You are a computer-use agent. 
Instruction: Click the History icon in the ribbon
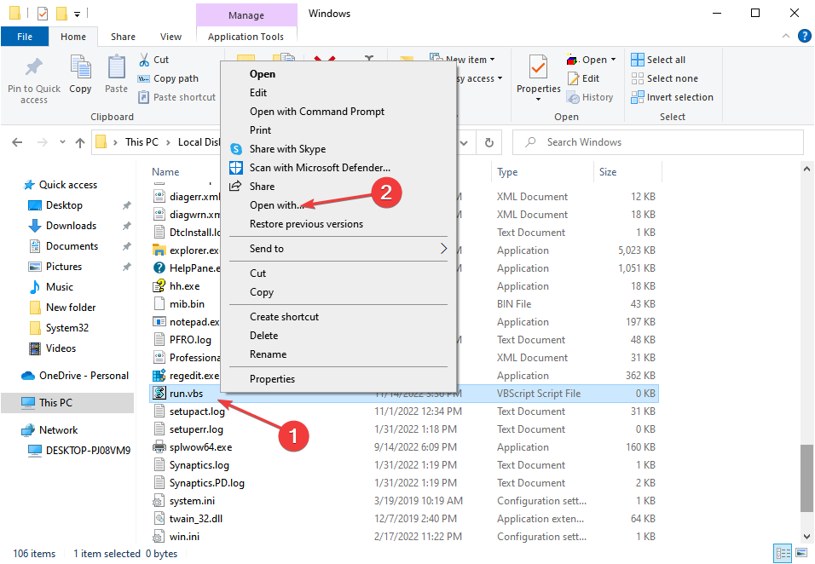click(573, 97)
